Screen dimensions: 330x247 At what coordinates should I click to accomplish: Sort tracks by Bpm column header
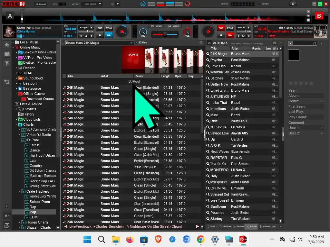point(180,76)
